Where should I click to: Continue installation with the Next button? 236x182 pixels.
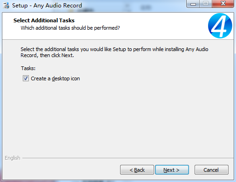(172, 170)
